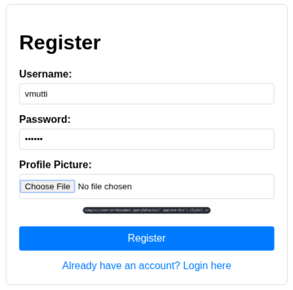The width and height of the screenshot is (293, 290).
Task: Place cursor after "vmutti" text
Action: coord(48,94)
